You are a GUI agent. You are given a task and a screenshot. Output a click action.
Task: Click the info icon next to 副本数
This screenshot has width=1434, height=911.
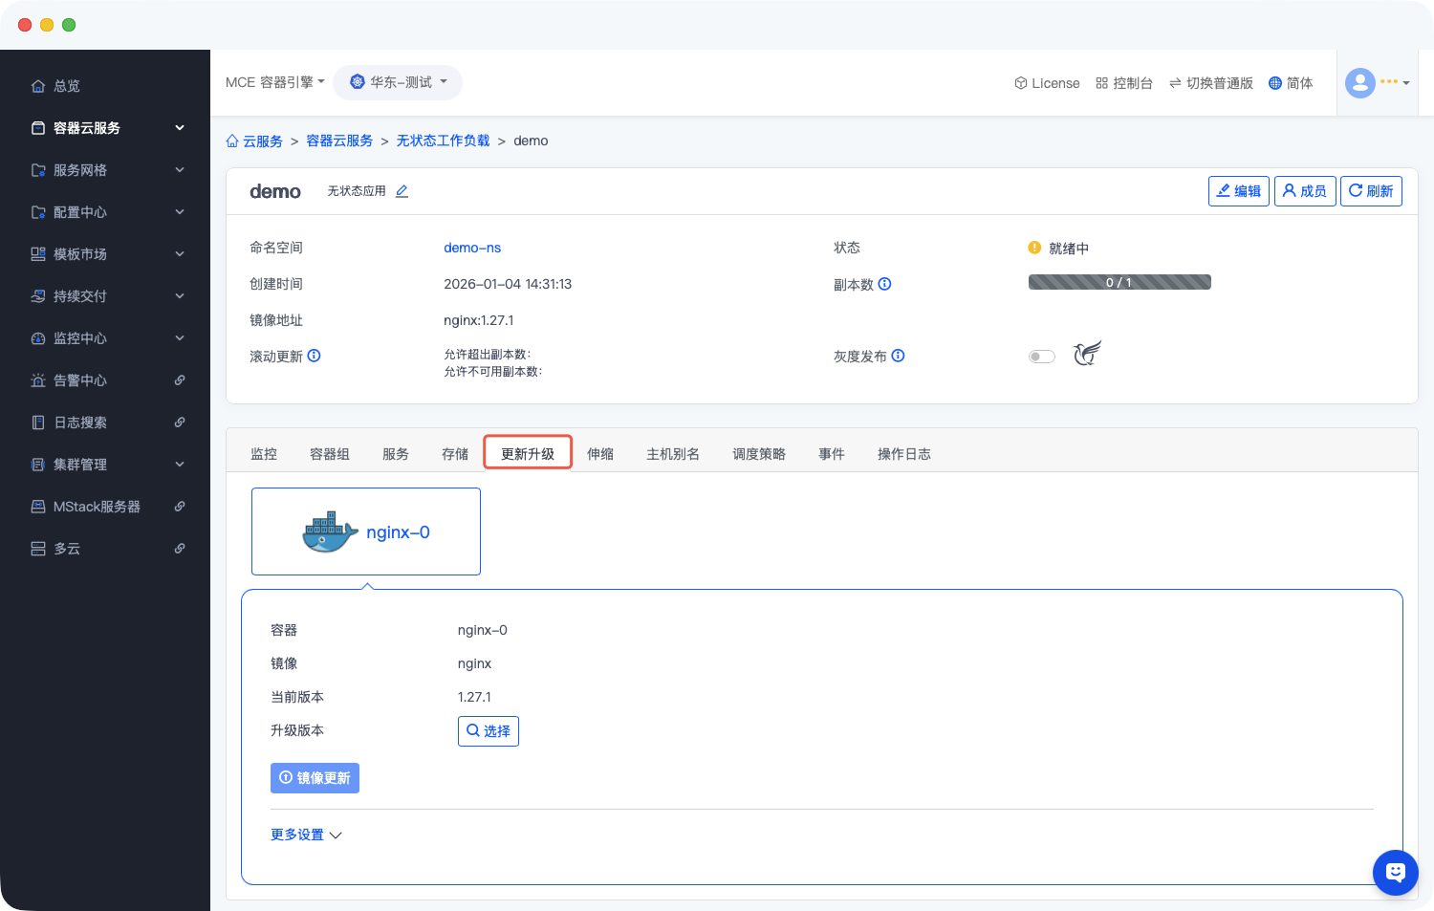(884, 284)
